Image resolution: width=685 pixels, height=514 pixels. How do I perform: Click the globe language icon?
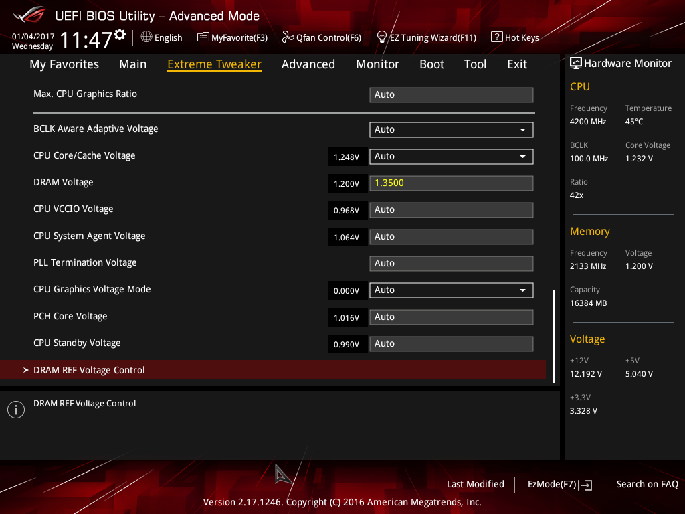146,37
